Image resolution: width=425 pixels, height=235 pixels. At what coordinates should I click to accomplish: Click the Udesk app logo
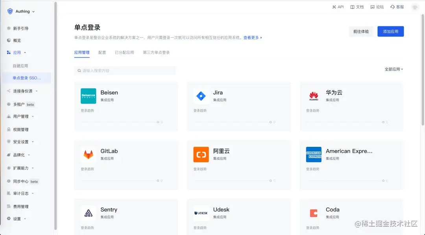coord(201,213)
